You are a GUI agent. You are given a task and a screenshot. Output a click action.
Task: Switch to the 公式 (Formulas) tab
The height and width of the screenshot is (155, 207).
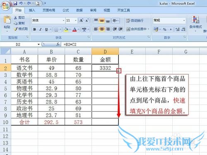(x=66, y=10)
